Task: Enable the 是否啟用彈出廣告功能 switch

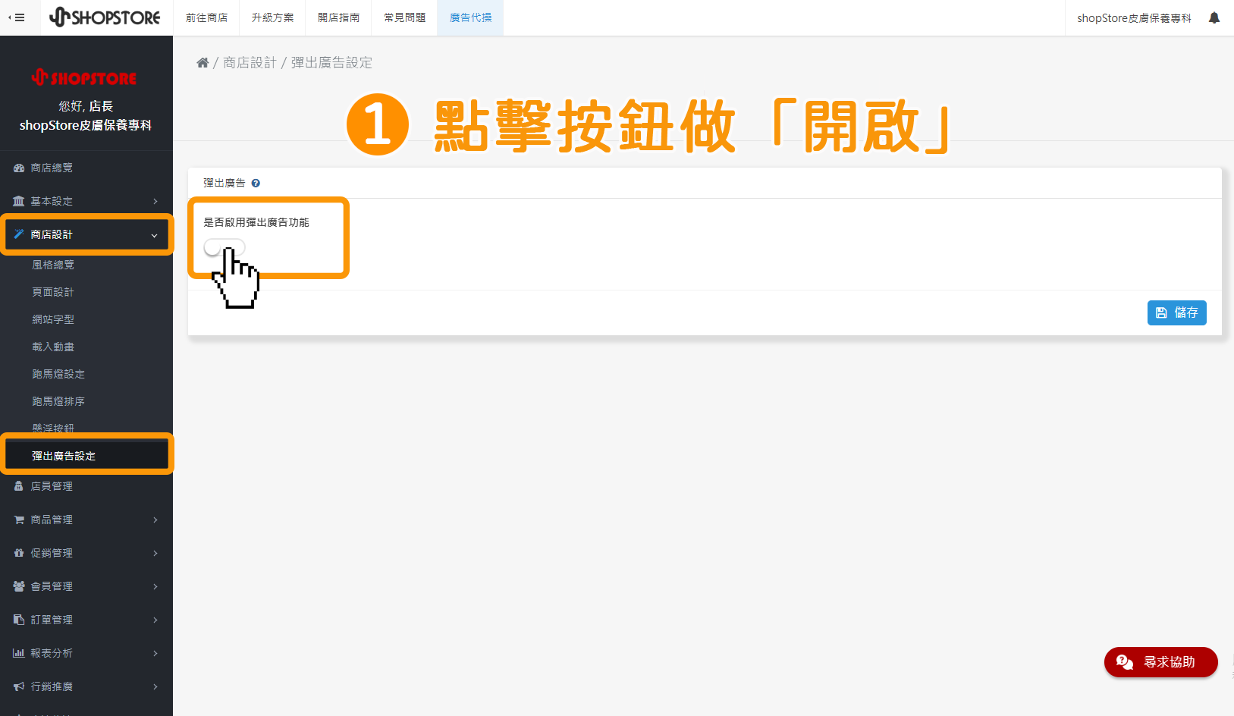Action: click(224, 248)
